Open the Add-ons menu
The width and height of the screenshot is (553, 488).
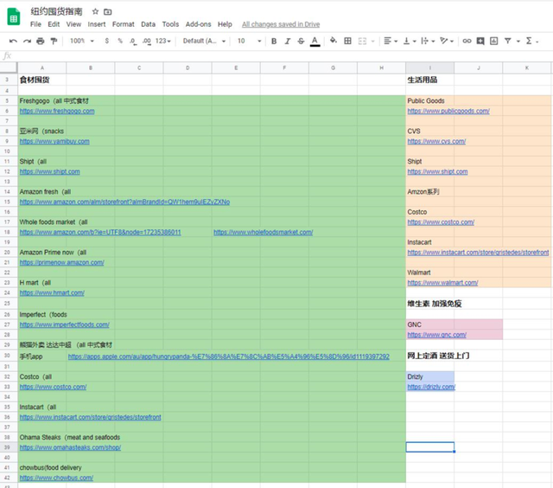198,24
